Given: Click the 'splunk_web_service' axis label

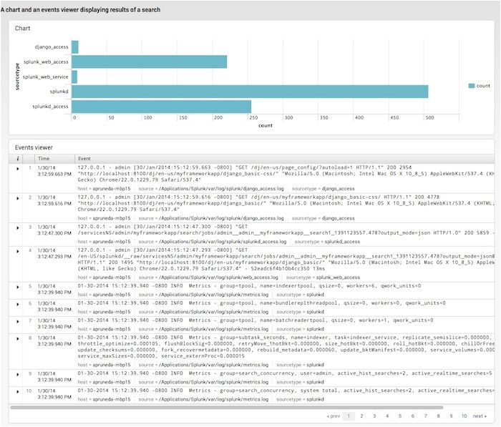Looking at the screenshot, I should point(45,77).
